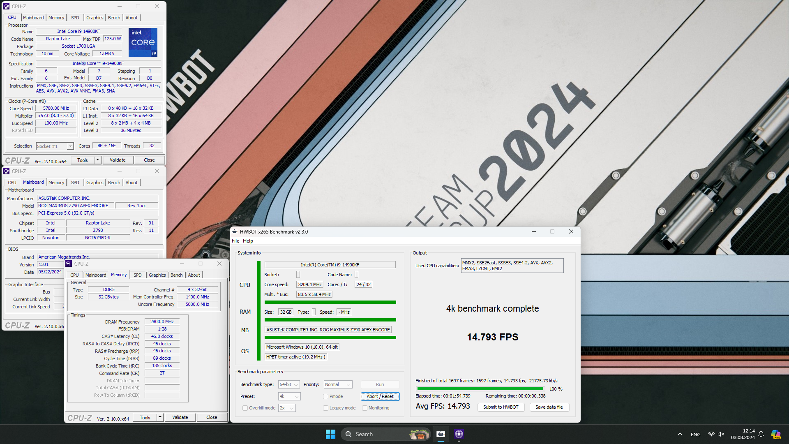Click the ROG MAXIMUS Z790 APEX ENCORE model field
This screenshot has width=789, height=444.
(76, 206)
